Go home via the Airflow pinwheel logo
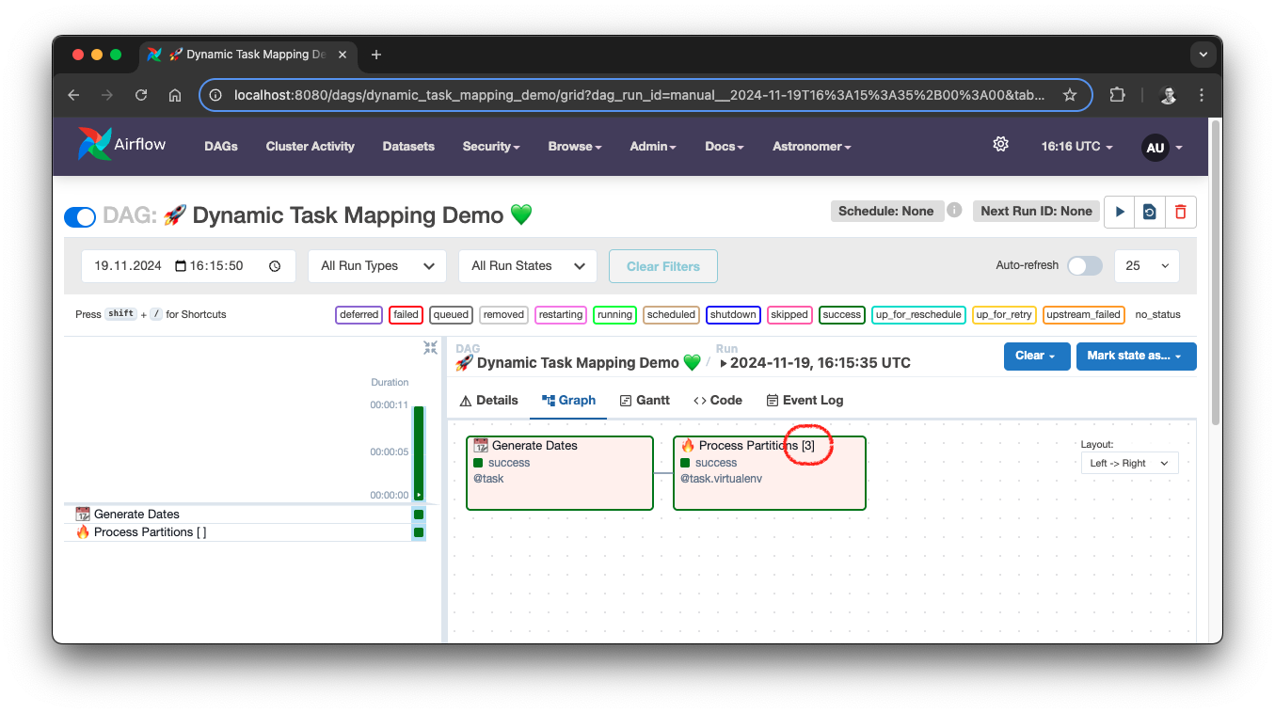 [94, 144]
